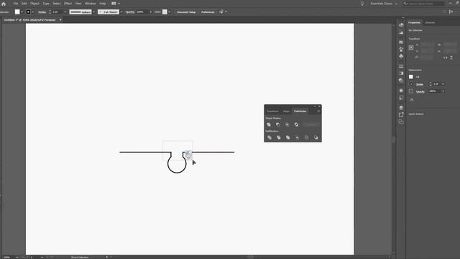The image size is (460, 259).
Task: Select the Properties panel tab
Action: pyautogui.click(x=414, y=22)
